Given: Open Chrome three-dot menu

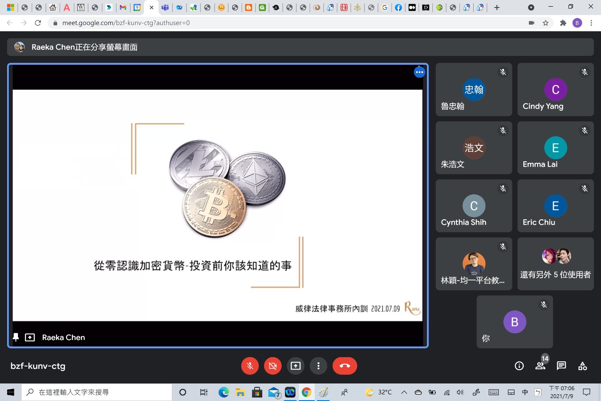Looking at the screenshot, I should pyautogui.click(x=591, y=23).
